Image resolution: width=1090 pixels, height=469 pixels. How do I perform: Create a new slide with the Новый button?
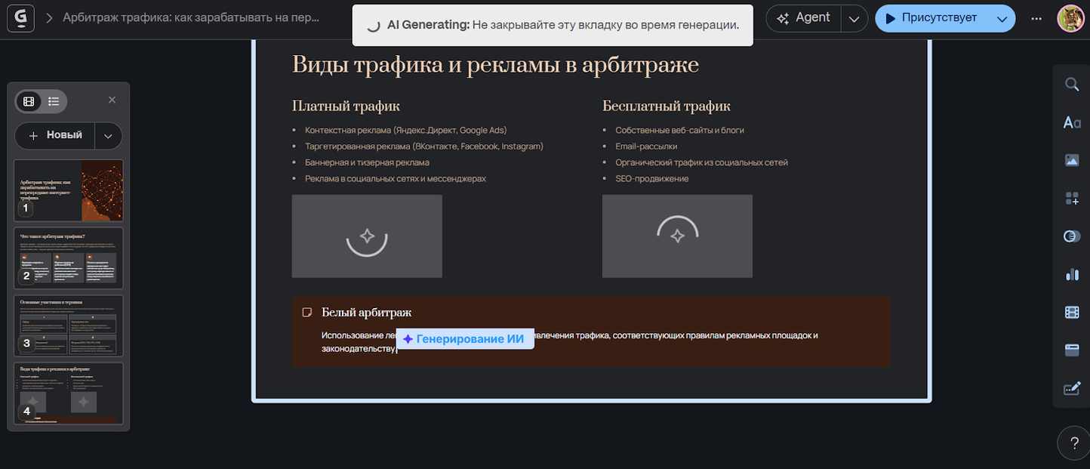59,135
